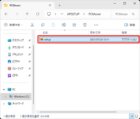Viewport: 140px width, 119px height.
Task: Add a new tab with plus button
Action: click(60, 5)
